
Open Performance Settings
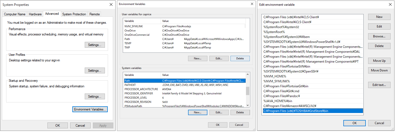(x=95, y=45)
